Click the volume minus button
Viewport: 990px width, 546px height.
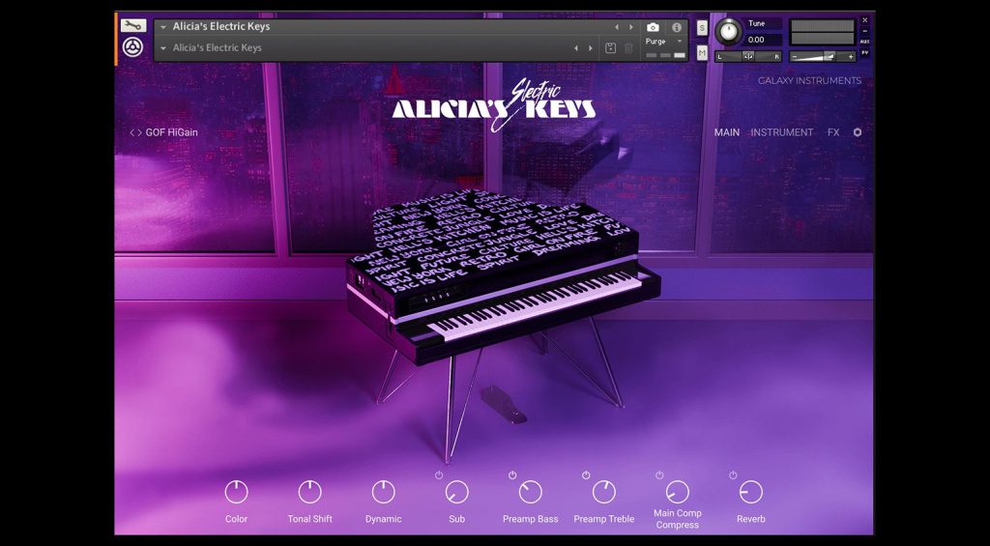tap(795, 57)
